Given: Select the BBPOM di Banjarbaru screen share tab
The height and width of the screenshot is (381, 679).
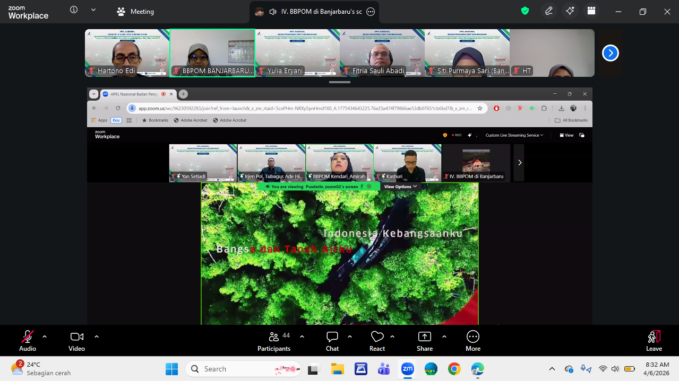Looking at the screenshot, I should click(x=315, y=12).
